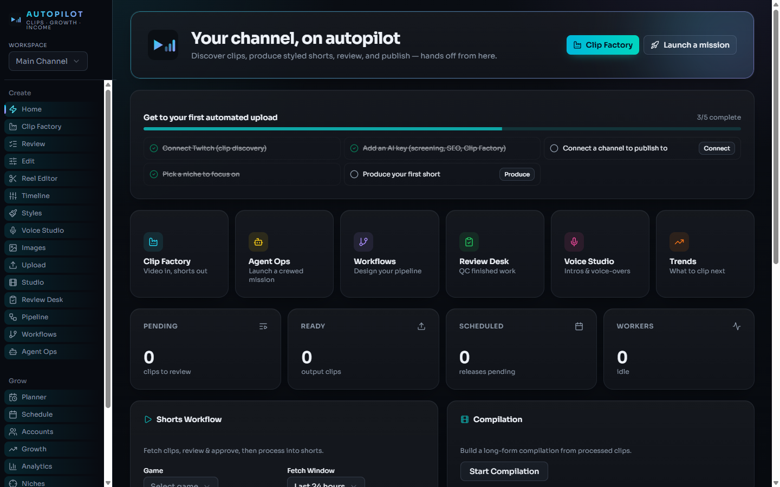Image resolution: width=780 pixels, height=487 pixels.
Task: Click the Agent Ops robot icon in sidebar
Action: point(13,352)
